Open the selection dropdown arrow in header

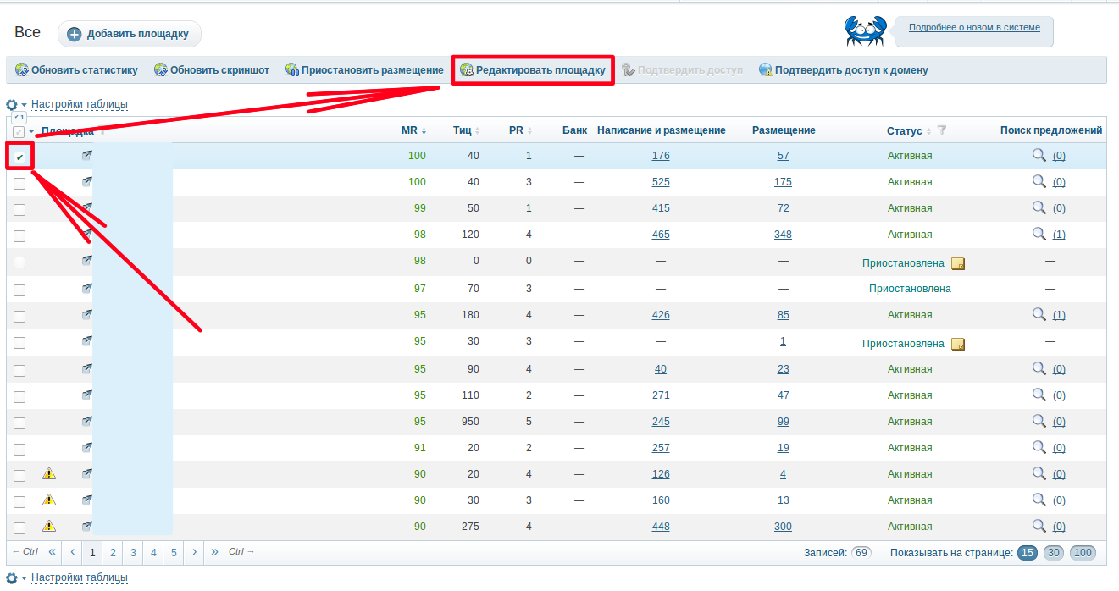[x=31, y=131]
